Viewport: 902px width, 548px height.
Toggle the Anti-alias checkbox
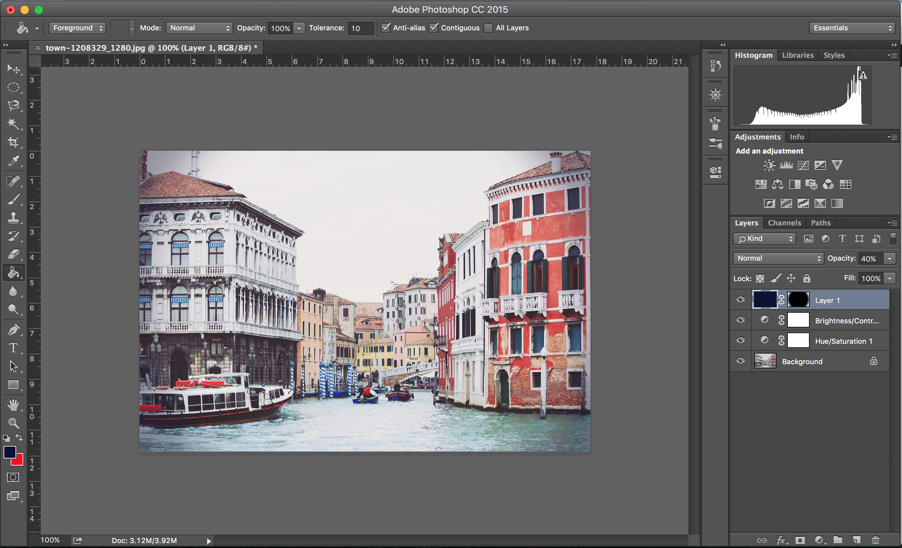(385, 28)
